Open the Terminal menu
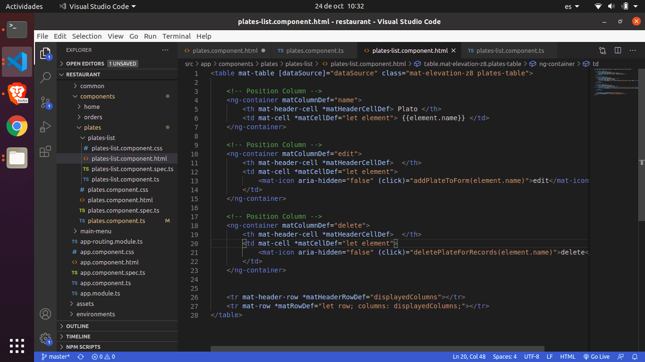Viewport: 645px width, 362px height. 176,36
